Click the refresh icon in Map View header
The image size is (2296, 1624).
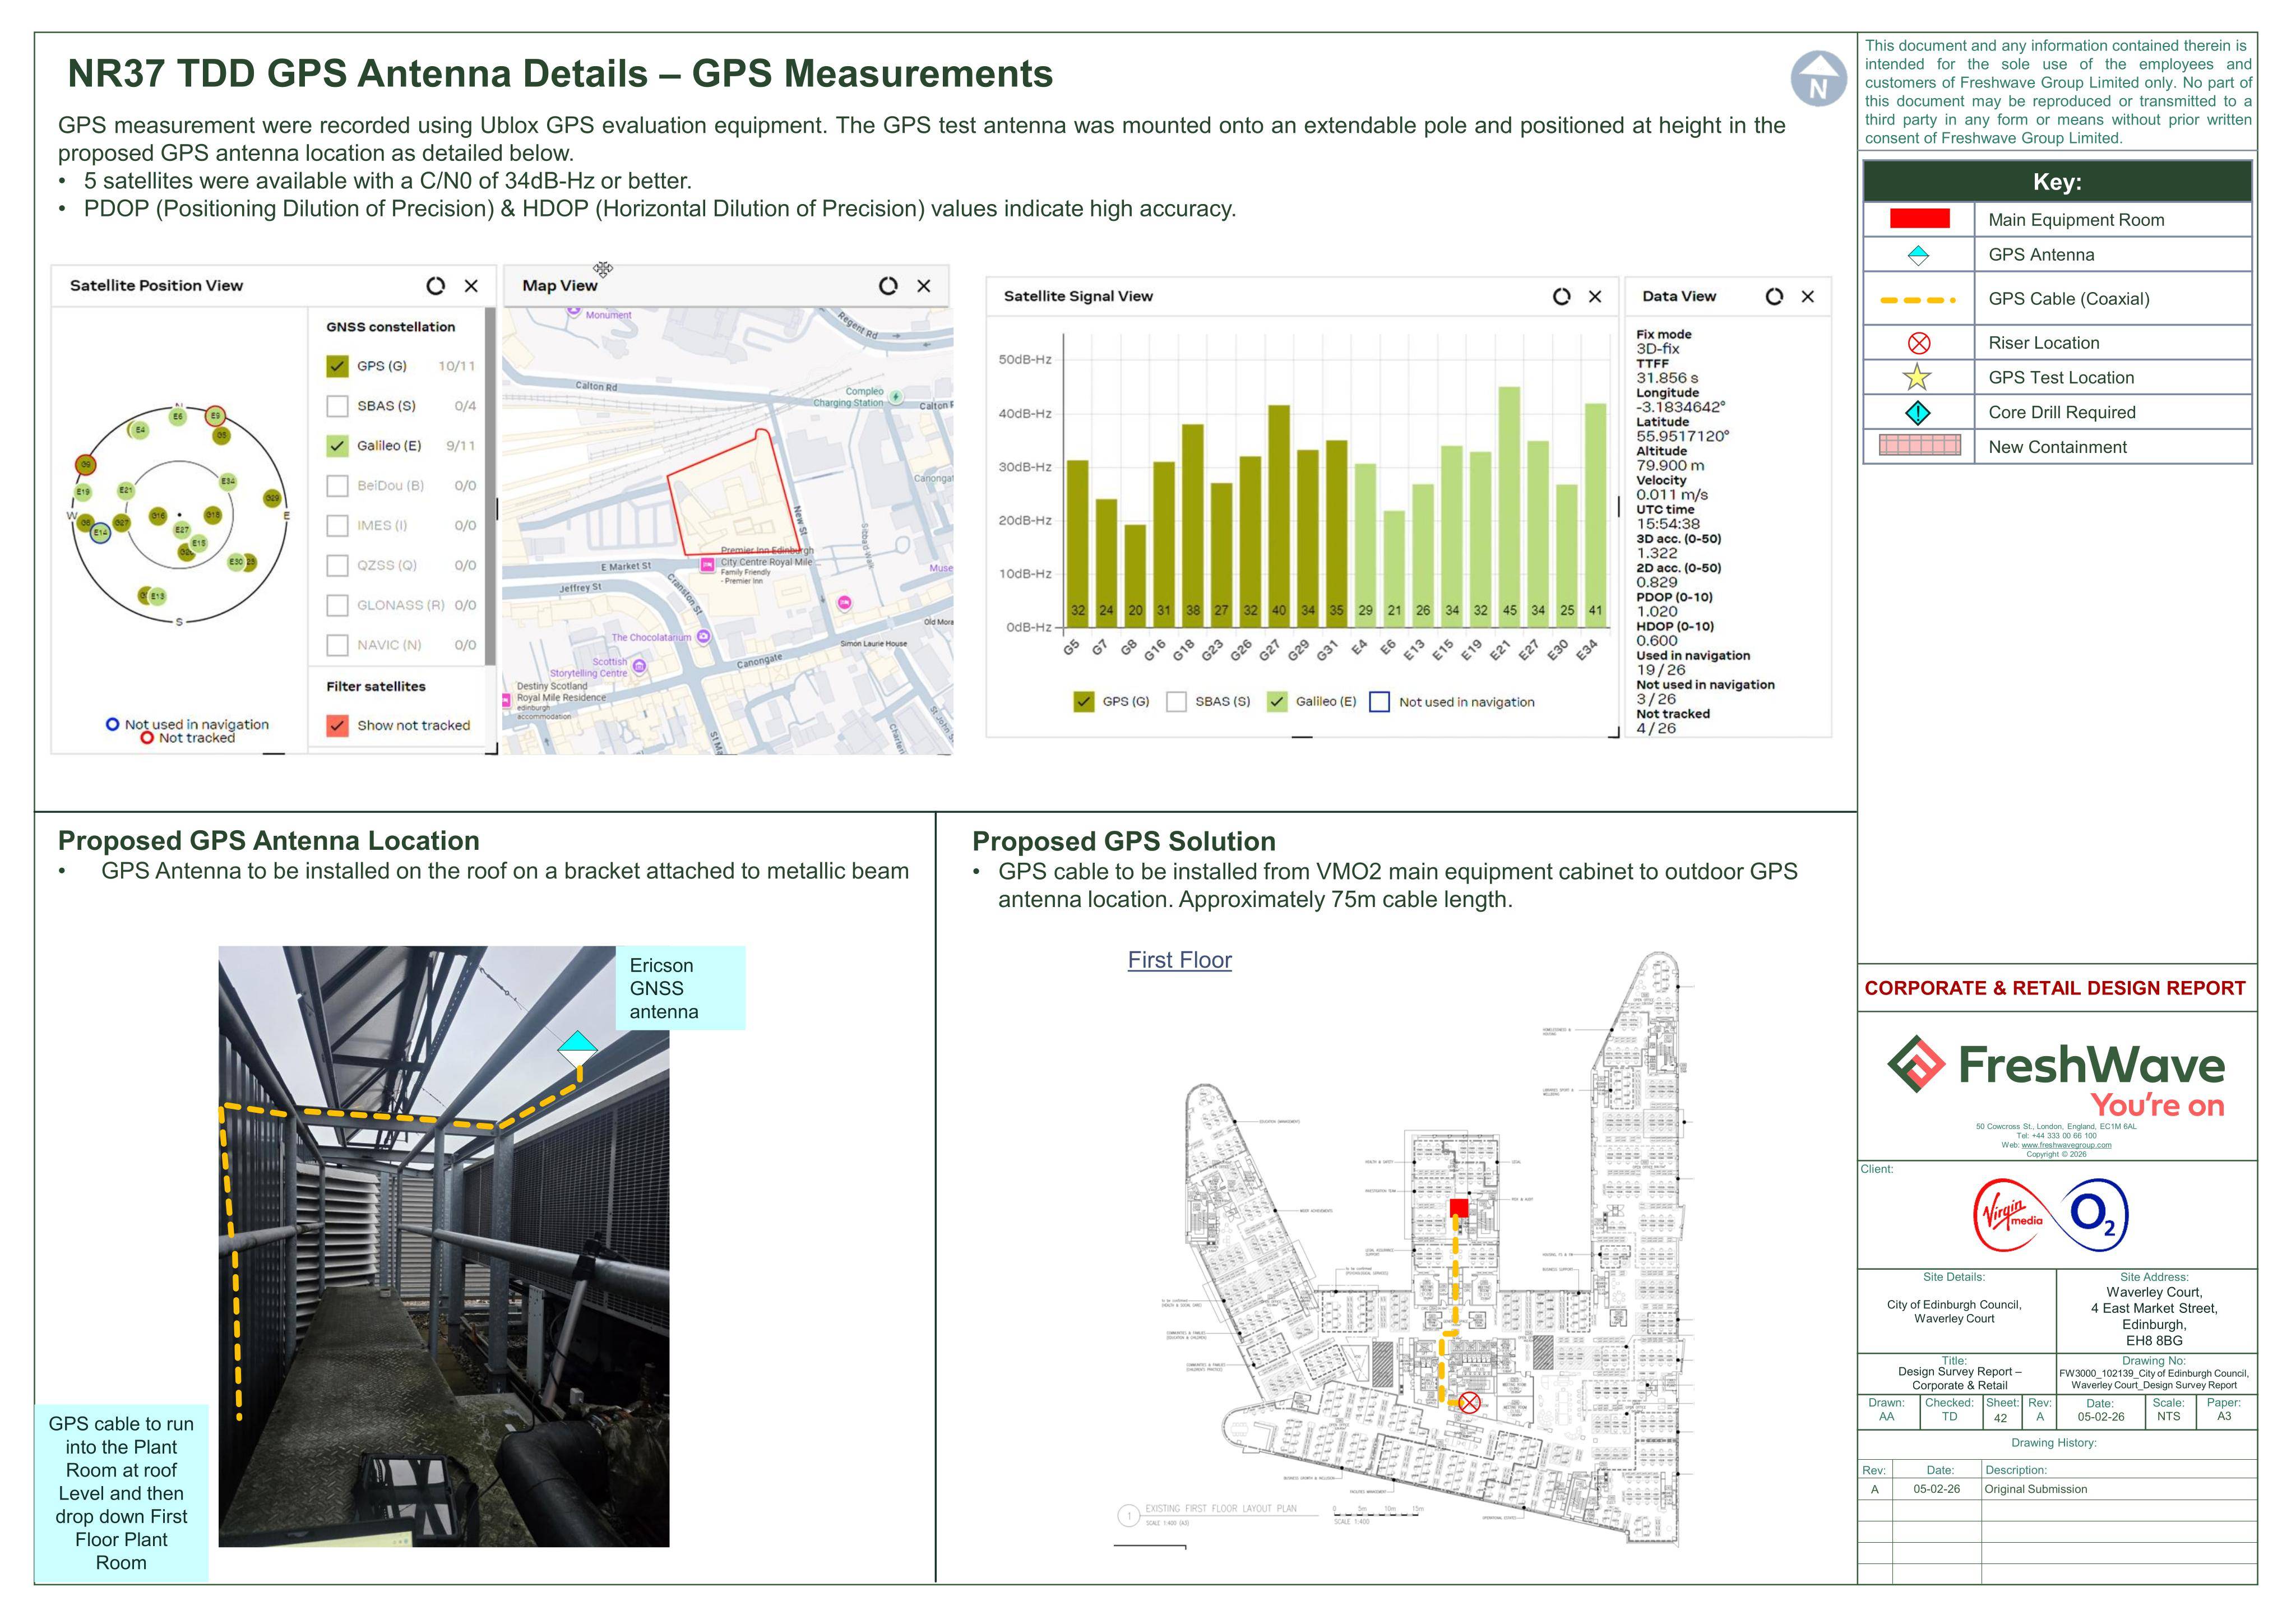click(x=888, y=286)
